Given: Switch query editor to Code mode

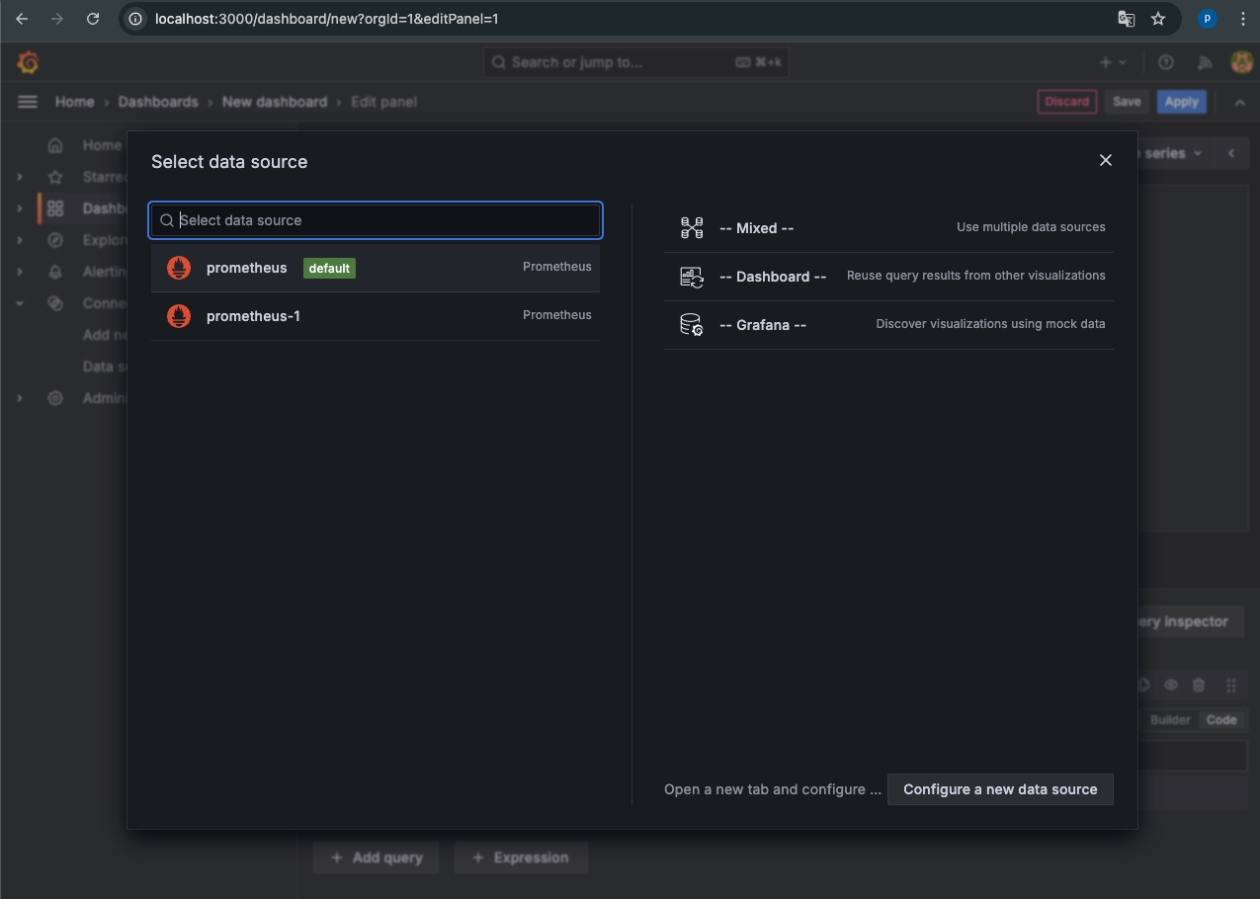Looking at the screenshot, I should pyautogui.click(x=1221, y=720).
